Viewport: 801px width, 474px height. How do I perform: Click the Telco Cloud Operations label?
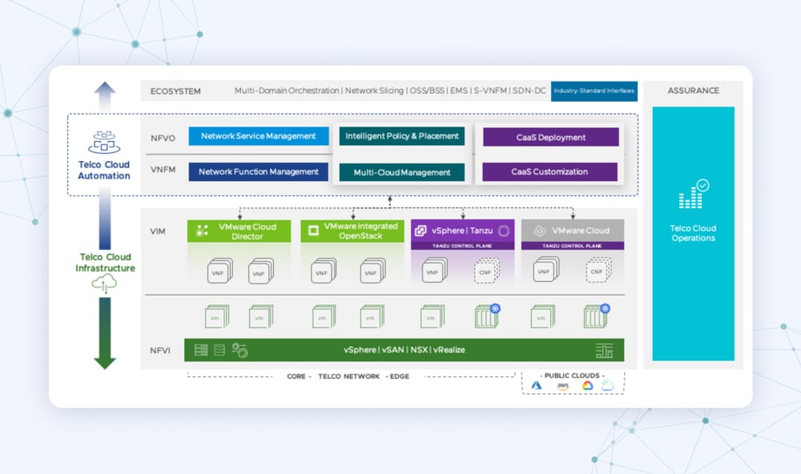click(x=693, y=233)
